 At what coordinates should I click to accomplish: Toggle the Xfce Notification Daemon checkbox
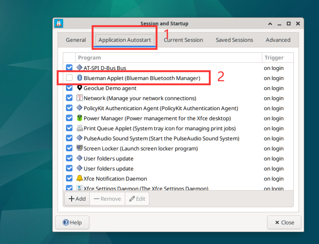69,178
